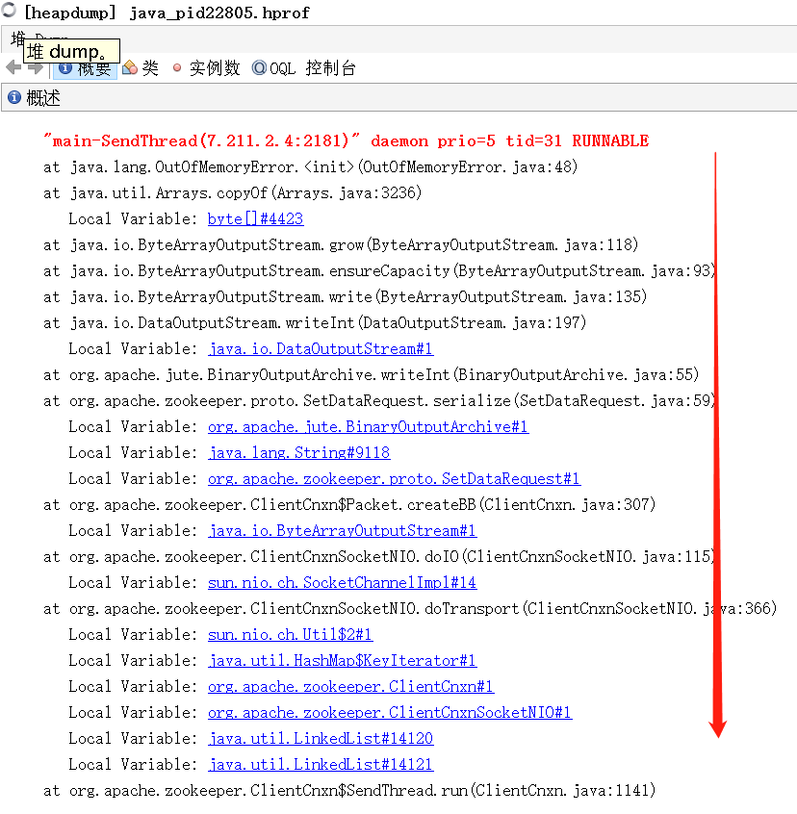
Task: Select the [heapdump] java_pid22805.hprof tab
Action: coord(167,13)
